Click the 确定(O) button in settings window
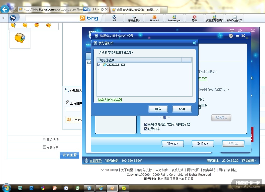The image size is (265, 192). coord(172,144)
